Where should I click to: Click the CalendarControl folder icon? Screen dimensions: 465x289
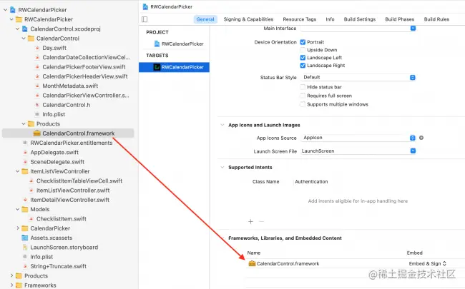click(x=31, y=39)
